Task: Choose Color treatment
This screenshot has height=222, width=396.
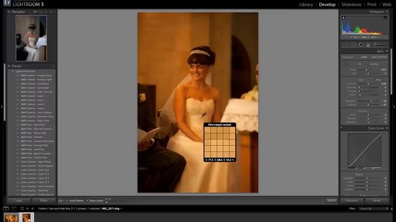Action: click(364, 57)
